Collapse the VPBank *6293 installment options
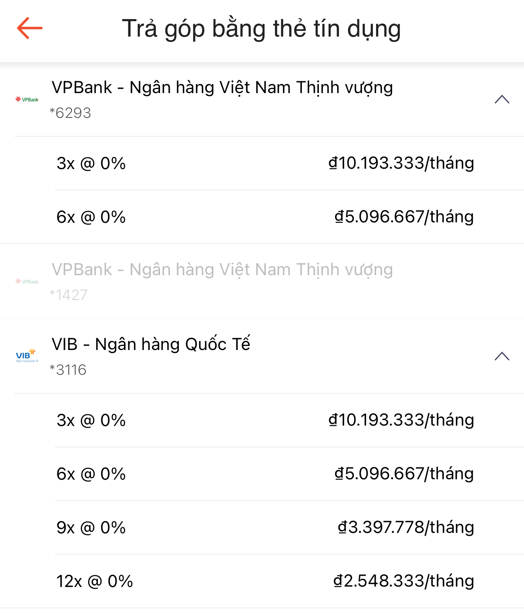 [x=502, y=99]
